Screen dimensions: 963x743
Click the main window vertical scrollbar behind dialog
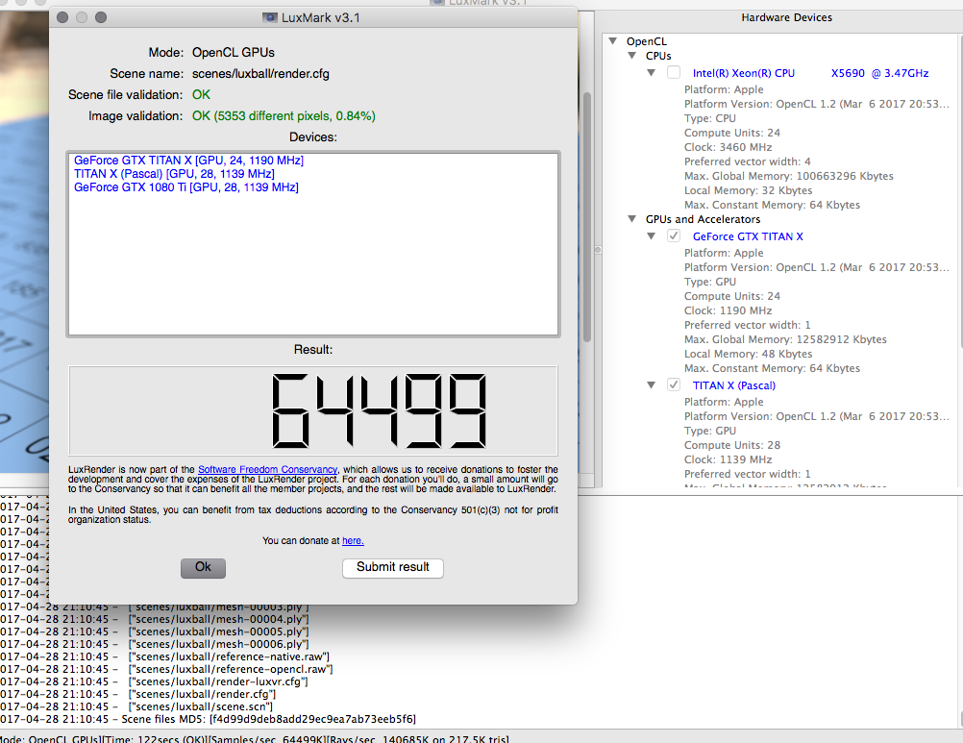(587, 216)
